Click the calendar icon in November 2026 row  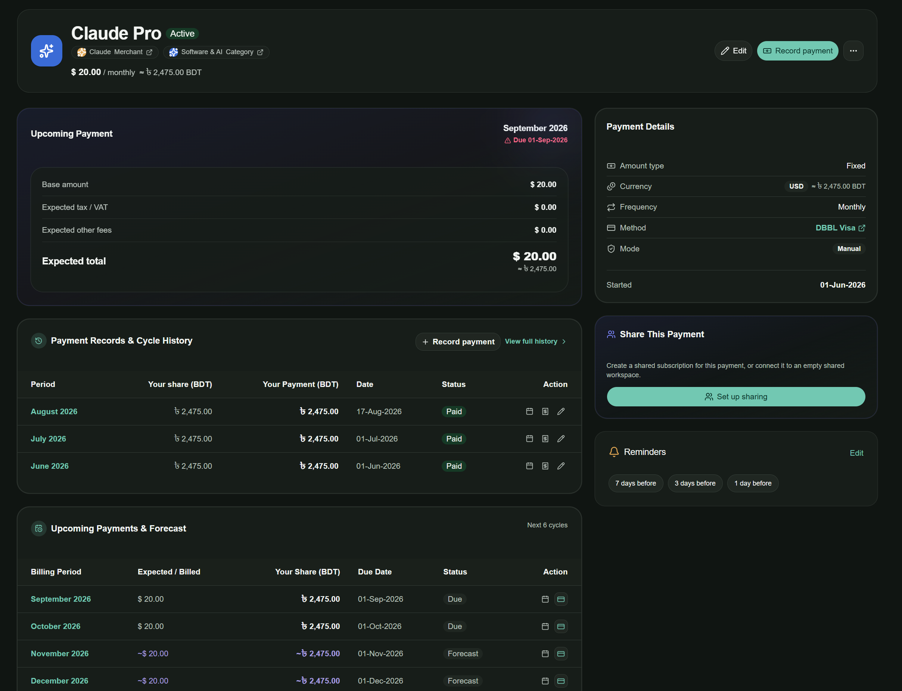coord(545,654)
